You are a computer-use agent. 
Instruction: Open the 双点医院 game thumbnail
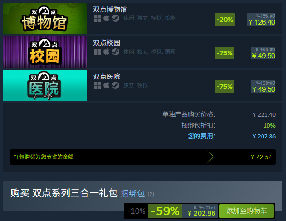[x=45, y=85]
